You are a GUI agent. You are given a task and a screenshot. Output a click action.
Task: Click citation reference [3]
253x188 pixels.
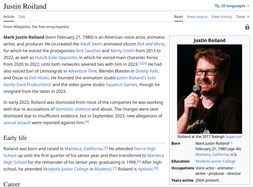click(x=145, y=63)
